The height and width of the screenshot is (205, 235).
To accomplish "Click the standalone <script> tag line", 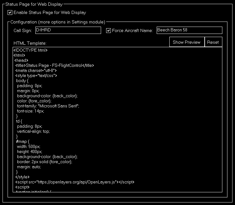I will point(22,187).
